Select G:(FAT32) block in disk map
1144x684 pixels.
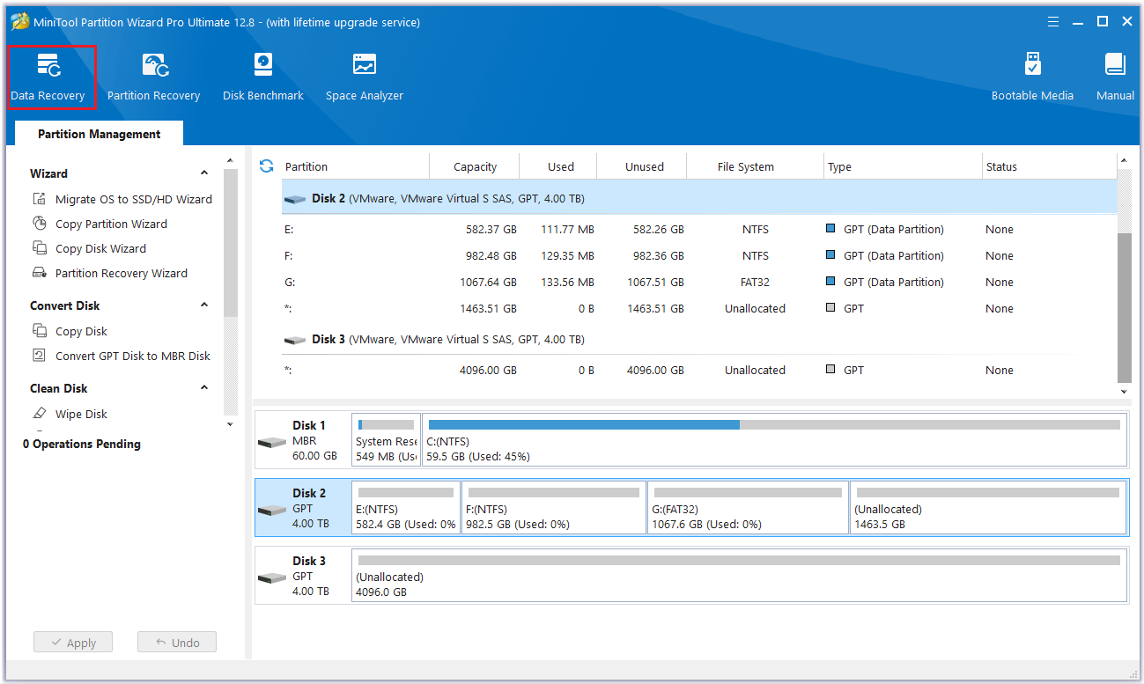pyautogui.click(x=749, y=508)
